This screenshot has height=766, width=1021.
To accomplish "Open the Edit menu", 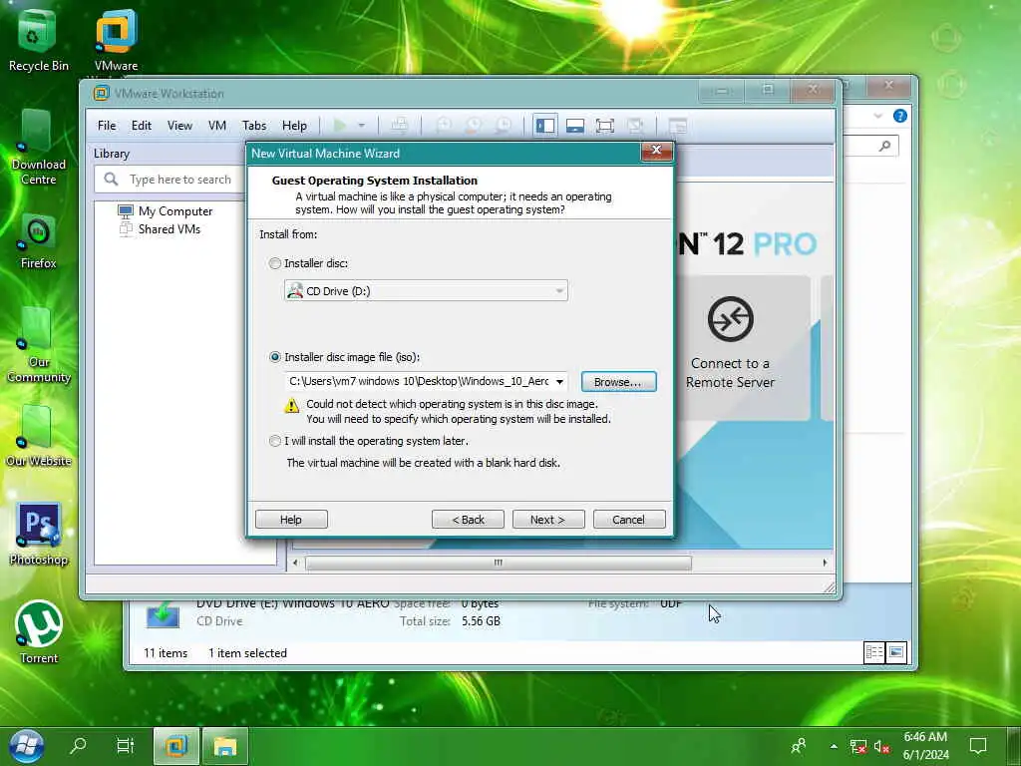I will [141, 126].
